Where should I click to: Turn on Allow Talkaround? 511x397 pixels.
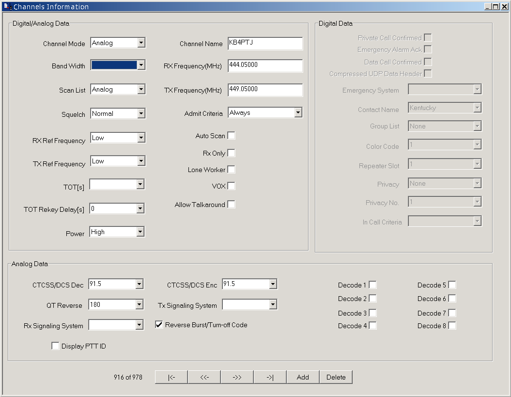tap(232, 204)
